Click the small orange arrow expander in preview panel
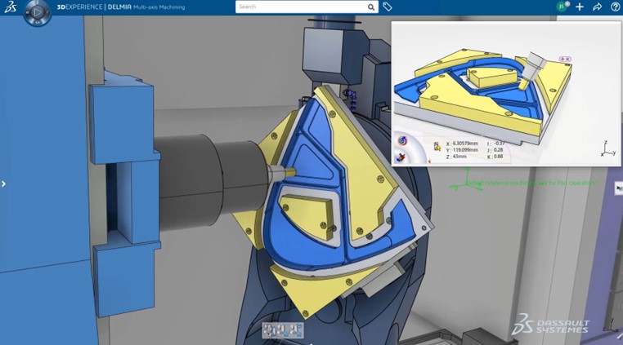This screenshot has width=623, height=345. (428, 161)
